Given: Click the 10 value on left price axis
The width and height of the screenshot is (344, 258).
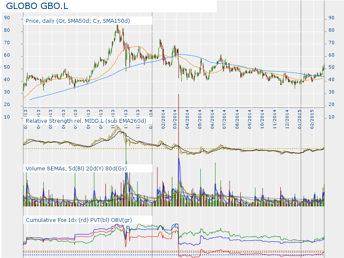Looking at the screenshot, I should pyautogui.click(x=7, y=117).
